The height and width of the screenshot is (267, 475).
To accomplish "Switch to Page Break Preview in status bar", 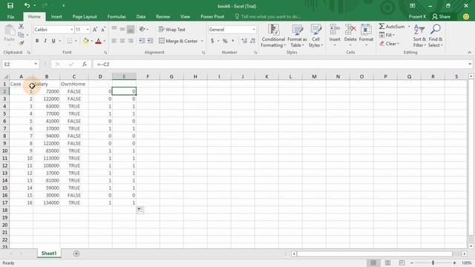I will click(x=402, y=263).
